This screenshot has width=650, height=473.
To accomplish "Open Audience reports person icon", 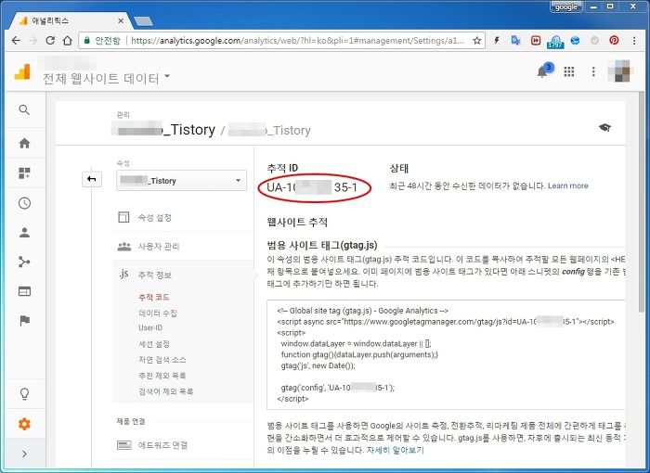I will 24,233.
